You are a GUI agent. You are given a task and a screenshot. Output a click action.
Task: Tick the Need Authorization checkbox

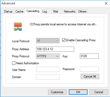[x=14, y=63]
